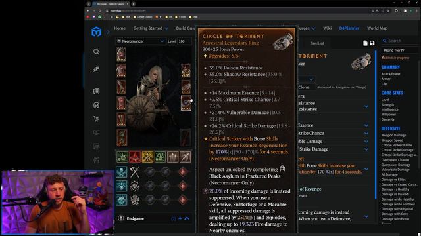Open the Necromancer class dropdown
The width and height of the screenshot is (421, 236).
coord(140,41)
